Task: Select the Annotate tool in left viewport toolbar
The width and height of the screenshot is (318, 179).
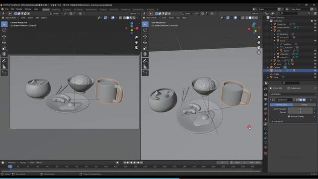Action: [x=4, y=61]
